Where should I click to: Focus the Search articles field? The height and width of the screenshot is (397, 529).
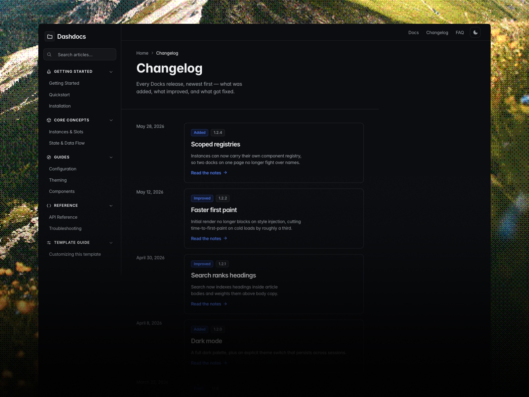pyautogui.click(x=80, y=55)
